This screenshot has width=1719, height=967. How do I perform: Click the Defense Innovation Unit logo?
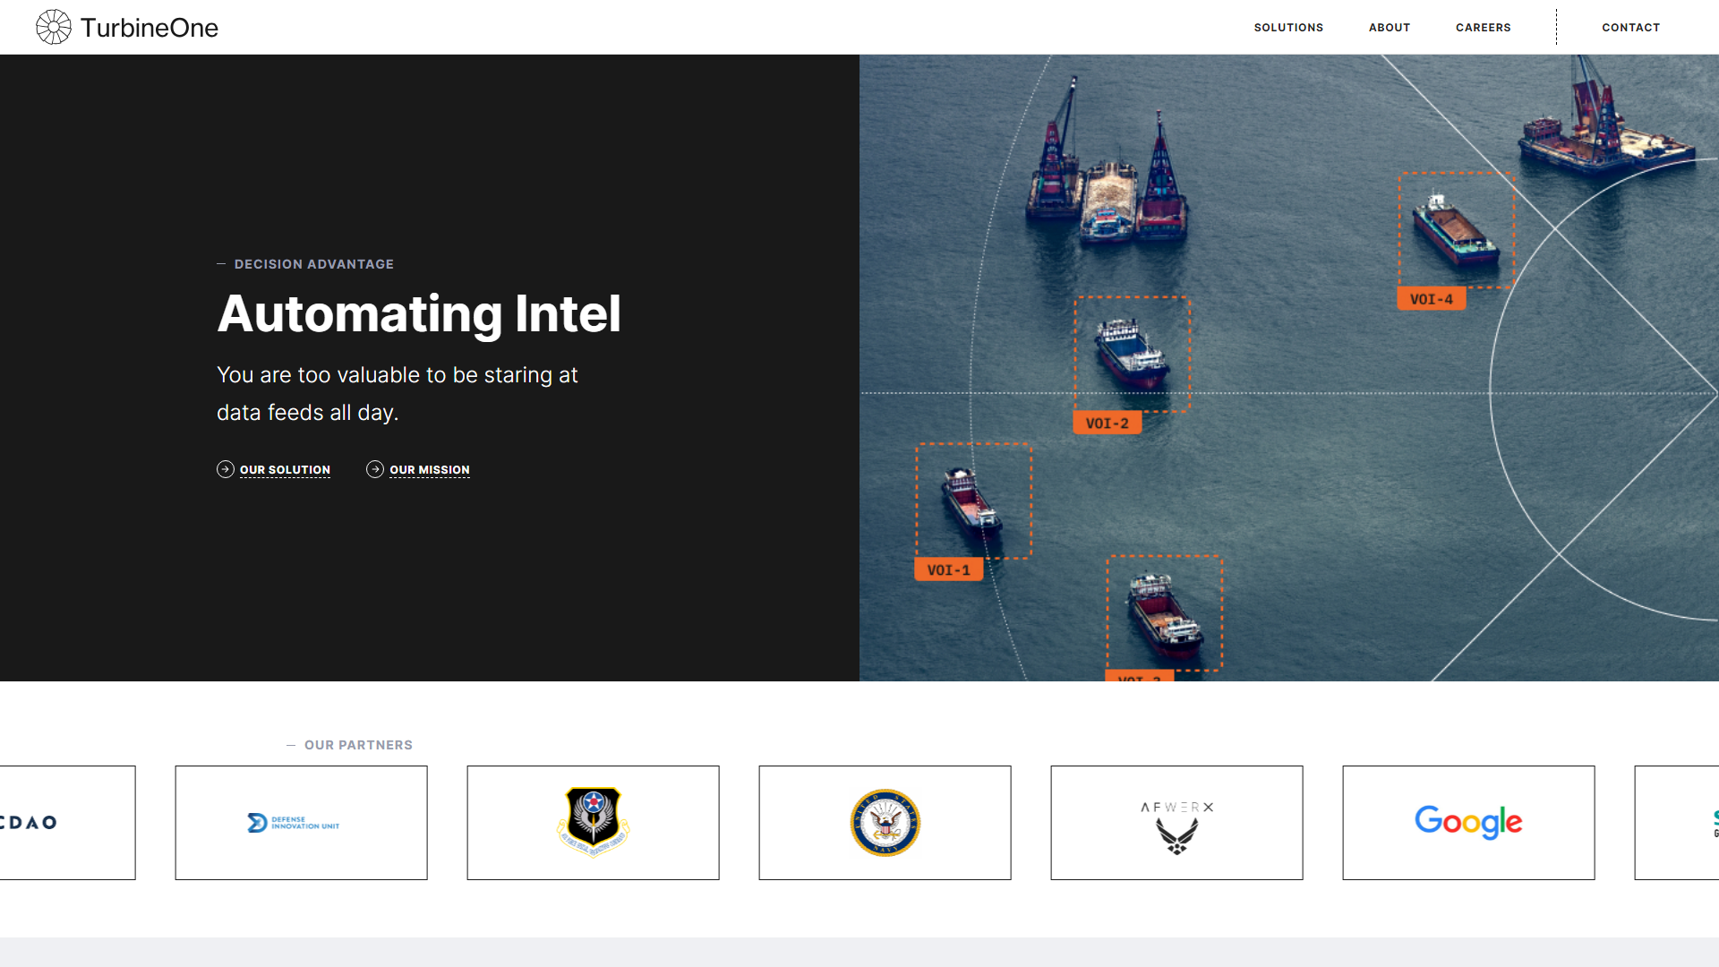pos(294,823)
